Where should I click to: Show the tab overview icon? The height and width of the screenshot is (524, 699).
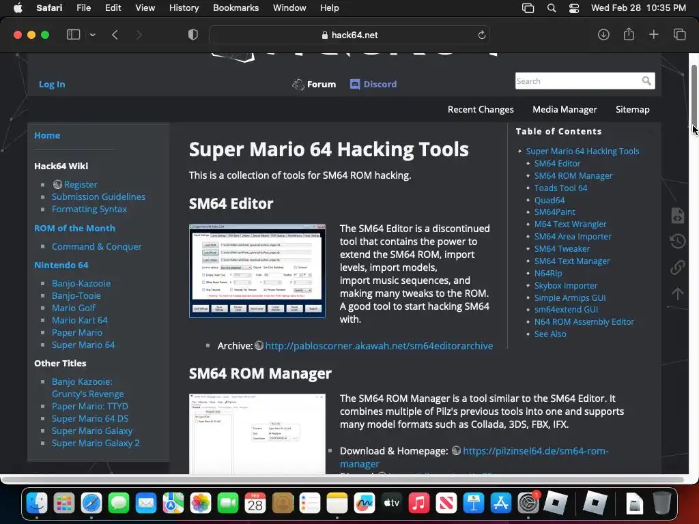point(679,35)
